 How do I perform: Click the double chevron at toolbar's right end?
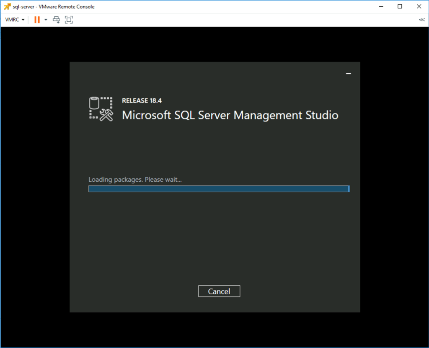(421, 20)
